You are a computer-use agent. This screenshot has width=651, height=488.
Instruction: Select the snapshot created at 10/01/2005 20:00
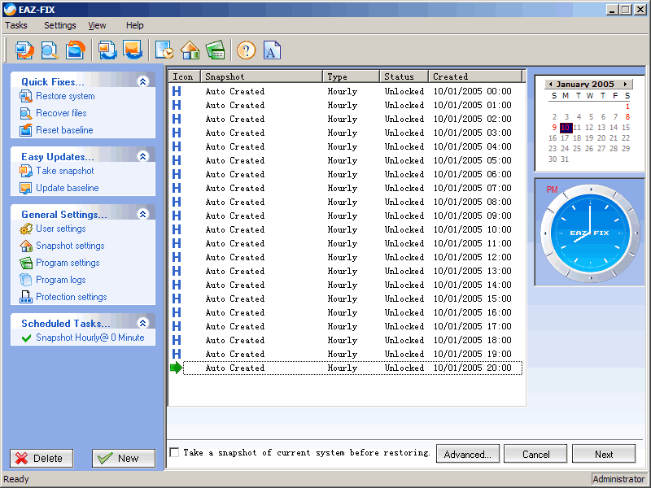(347, 368)
